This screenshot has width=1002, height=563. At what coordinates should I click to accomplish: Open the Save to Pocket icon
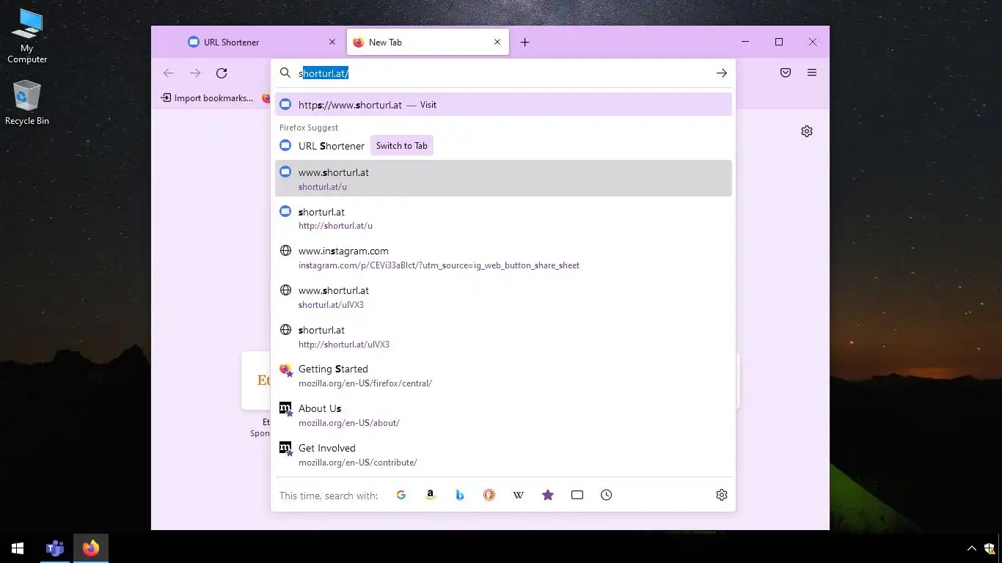pyautogui.click(x=786, y=73)
